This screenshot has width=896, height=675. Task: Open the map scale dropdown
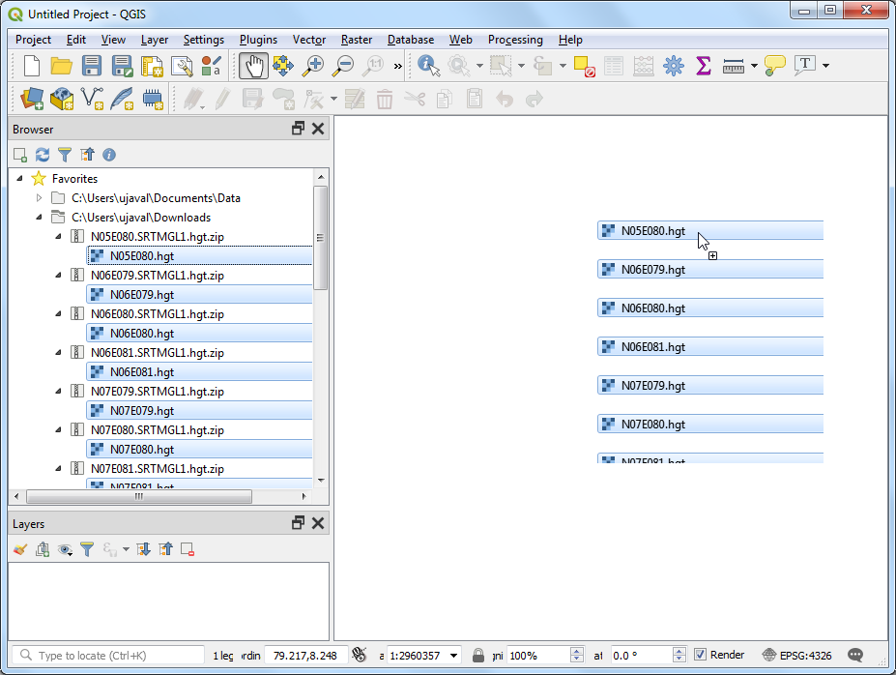coord(453,656)
